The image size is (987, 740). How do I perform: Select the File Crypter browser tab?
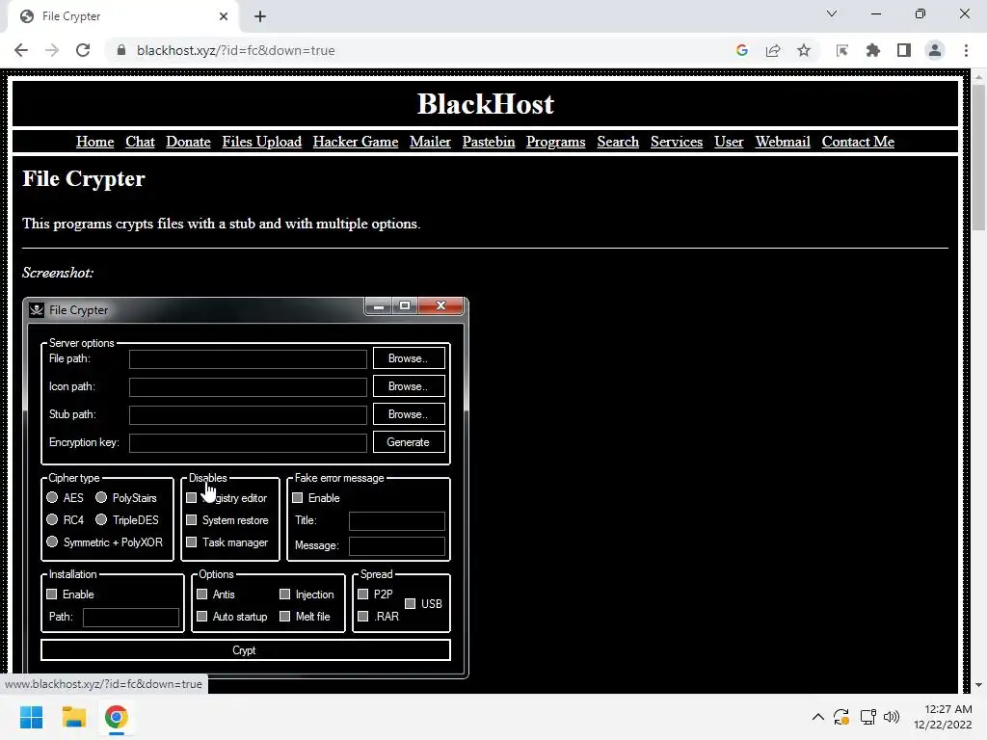(x=122, y=16)
